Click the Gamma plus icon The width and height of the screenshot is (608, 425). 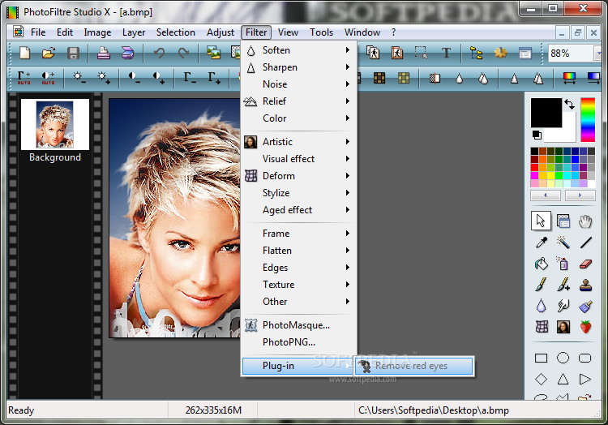(x=214, y=78)
